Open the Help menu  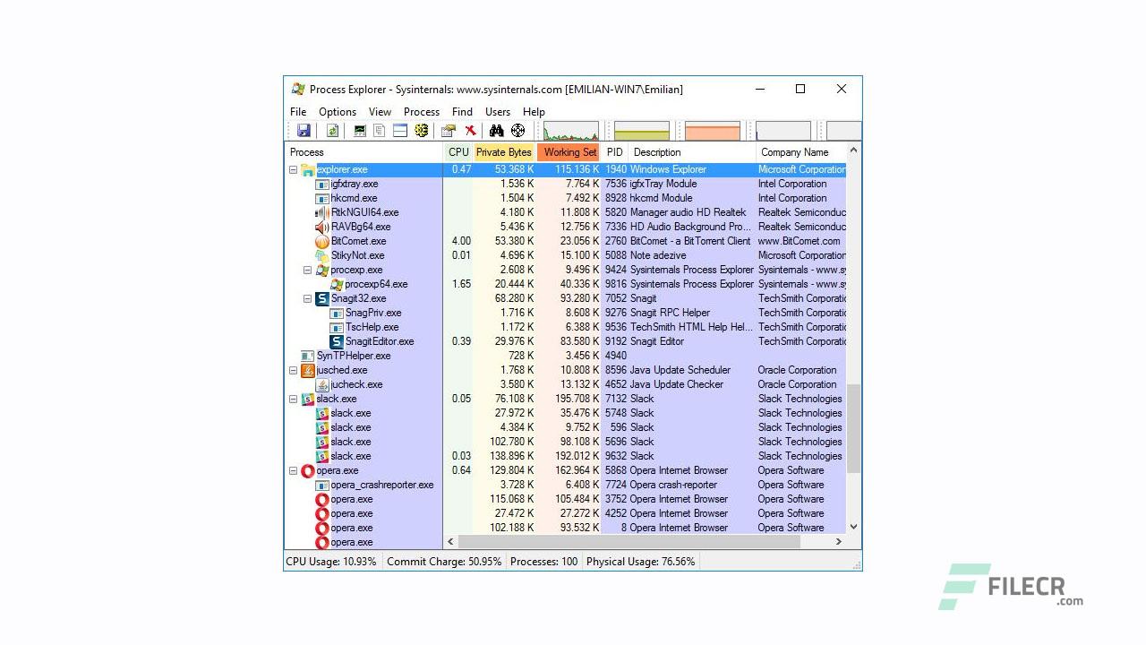pos(534,112)
